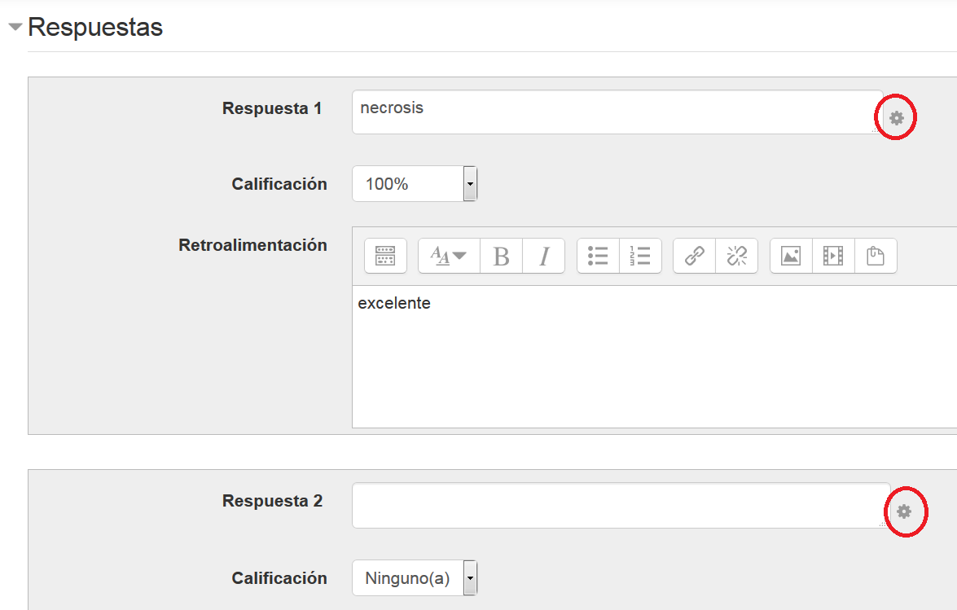Open the font family selector in the editor

(450, 255)
